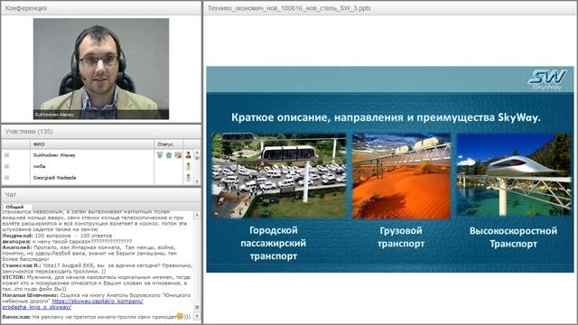Click the Конференция panel header
The height and width of the screenshot is (325, 578).
101,8
